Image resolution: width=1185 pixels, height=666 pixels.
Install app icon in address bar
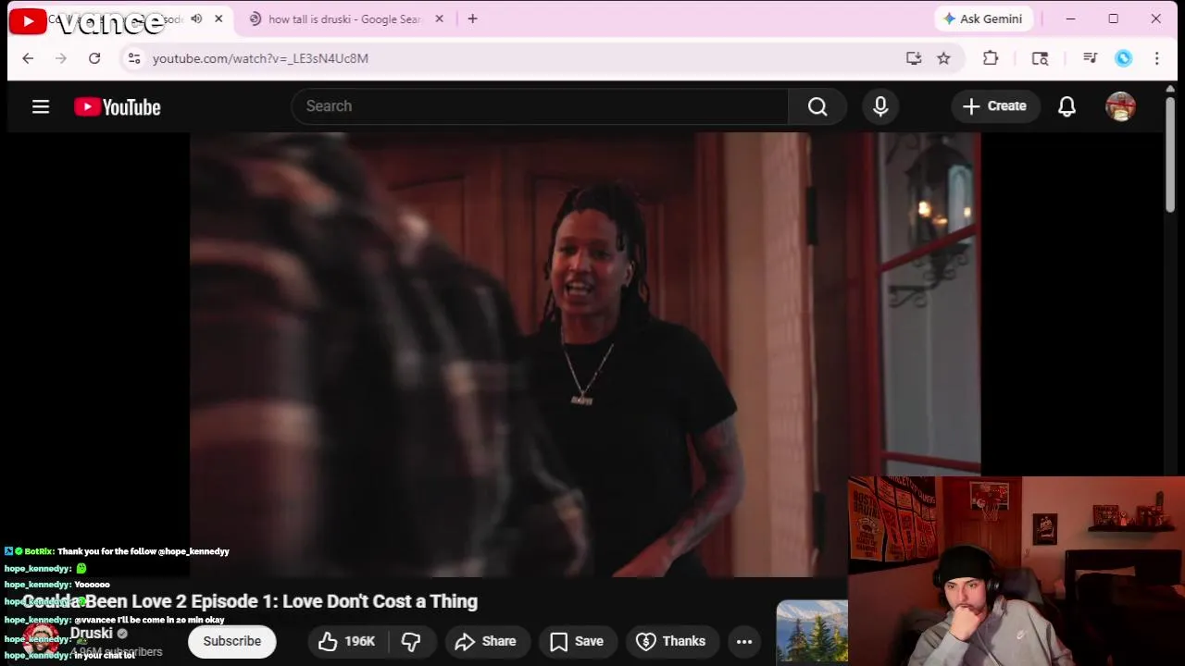tap(914, 58)
